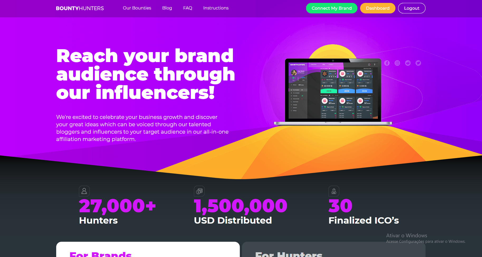Click the 27,000+ Hunters statistic
Screen dimensions: 482x257
coord(117,211)
